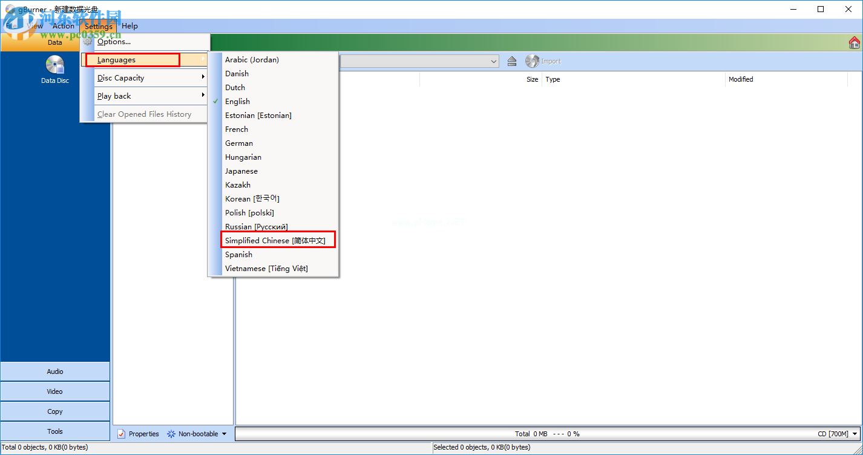Open the View menu
863x455 pixels.
pyautogui.click(x=35, y=26)
